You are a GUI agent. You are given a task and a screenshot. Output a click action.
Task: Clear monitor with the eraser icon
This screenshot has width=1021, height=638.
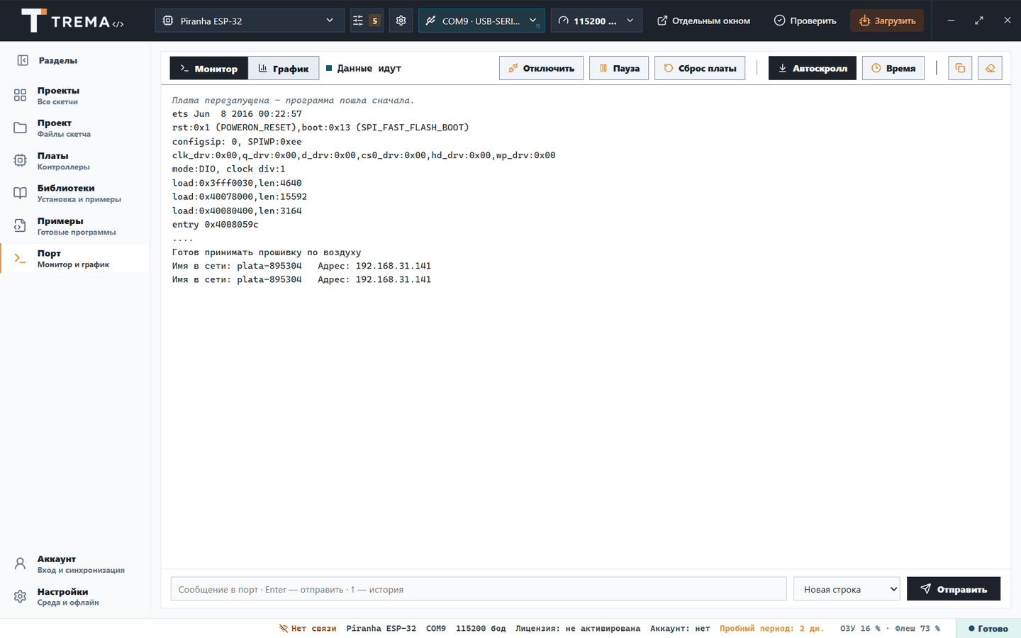[990, 68]
